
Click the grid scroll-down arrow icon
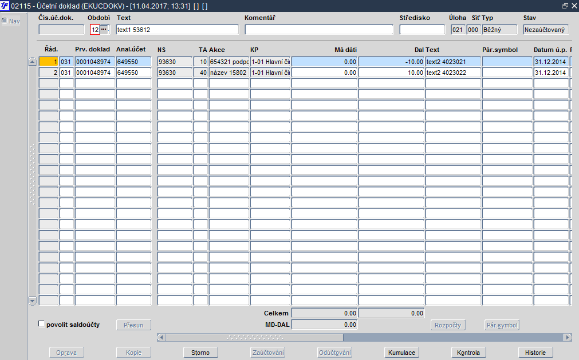(x=32, y=301)
